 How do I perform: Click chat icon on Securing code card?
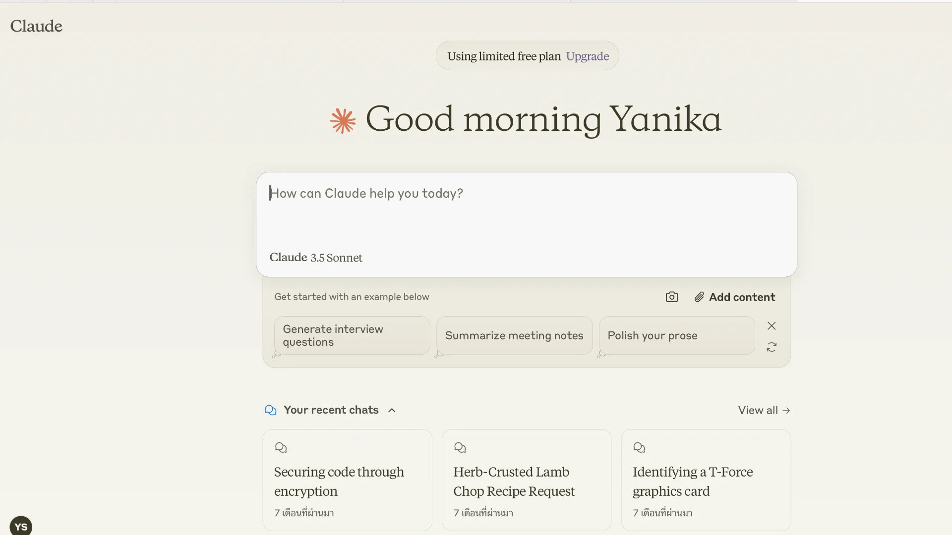[x=281, y=447]
